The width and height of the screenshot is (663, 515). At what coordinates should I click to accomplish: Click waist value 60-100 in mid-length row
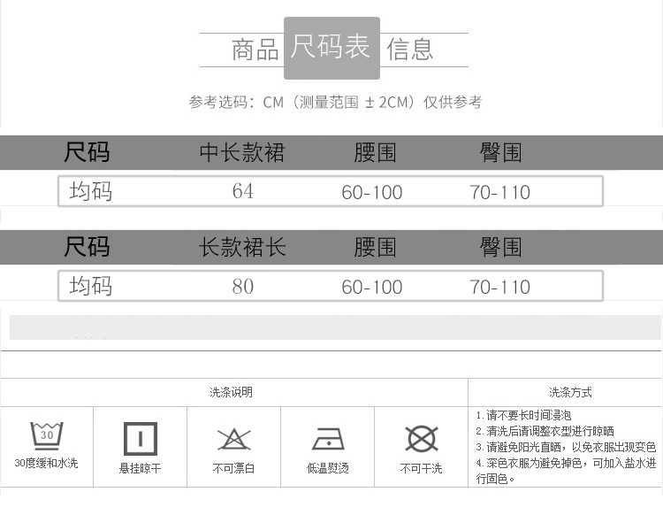[371, 192]
